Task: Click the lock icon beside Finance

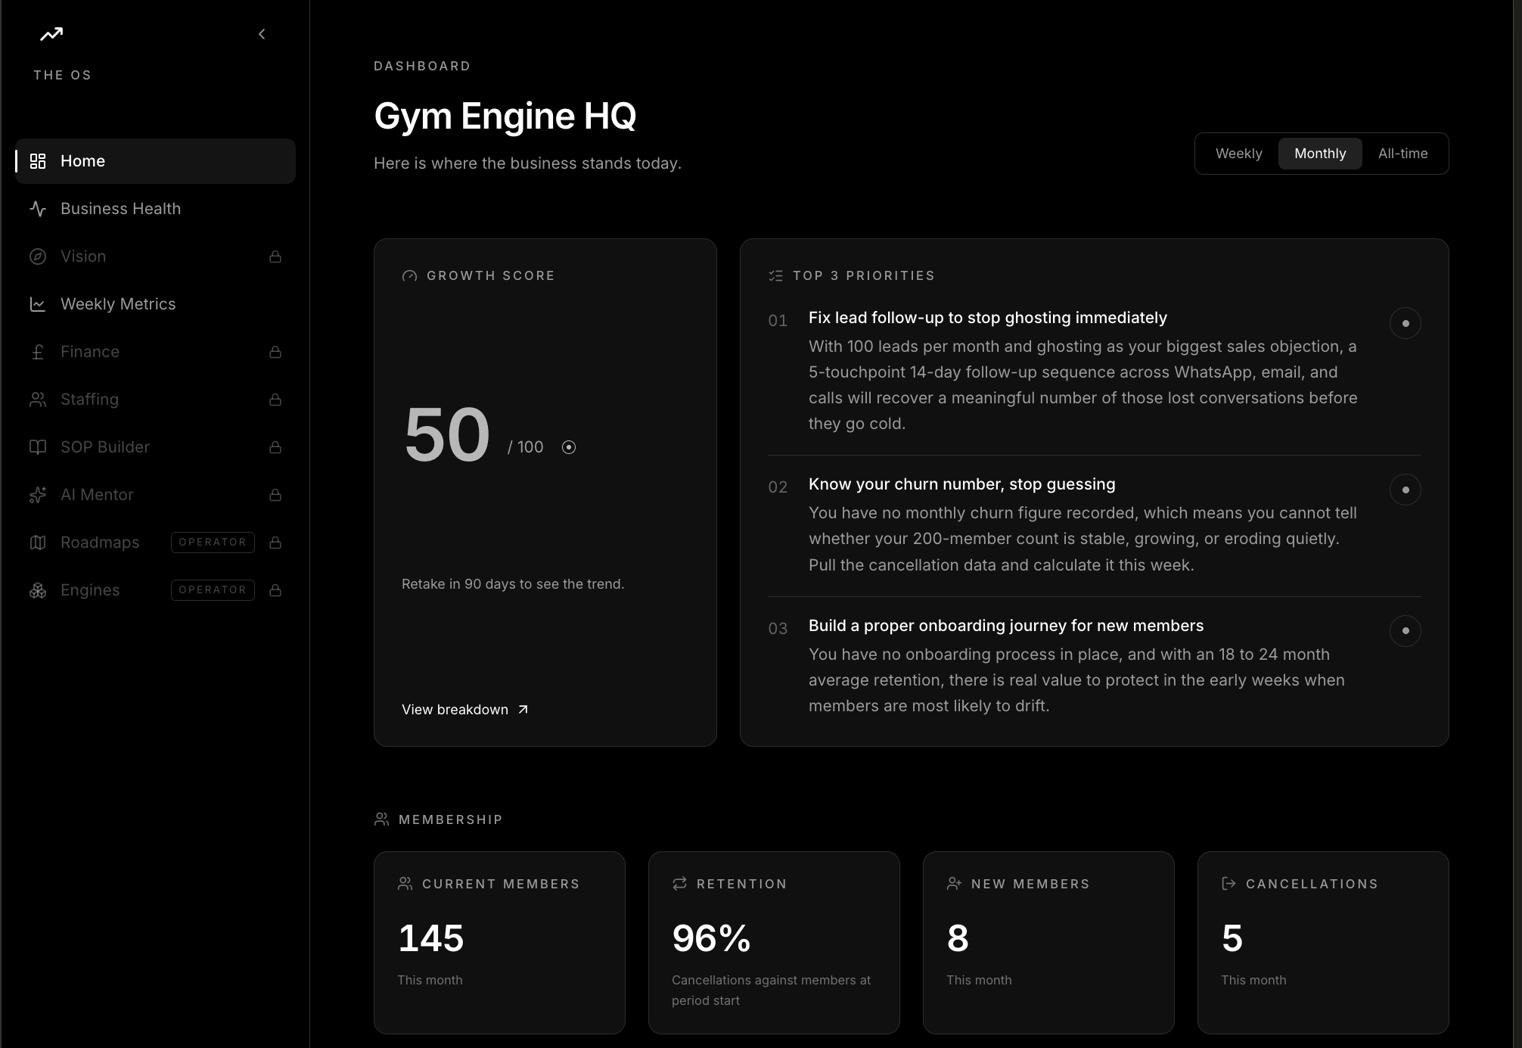Action: pyautogui.click(x=275, y=352)
